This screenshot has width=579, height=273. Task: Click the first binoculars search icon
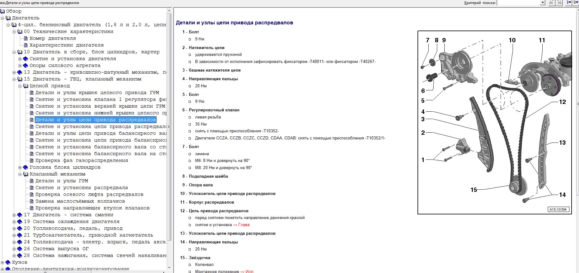pos(552,3)
